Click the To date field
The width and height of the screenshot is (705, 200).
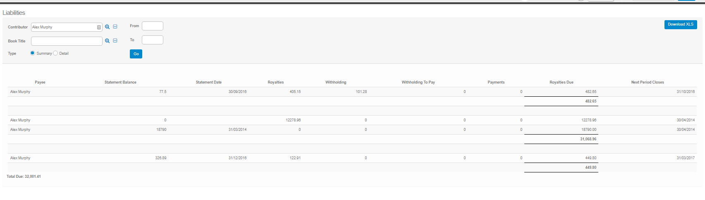(x=152, y=40)
